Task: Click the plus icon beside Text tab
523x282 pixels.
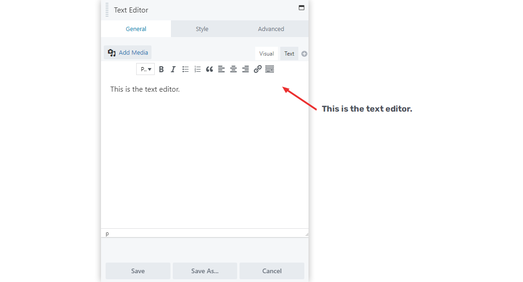Action: 304,54
